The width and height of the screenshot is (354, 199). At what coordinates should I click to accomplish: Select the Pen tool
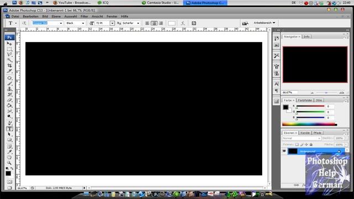(x=9, y=123)
